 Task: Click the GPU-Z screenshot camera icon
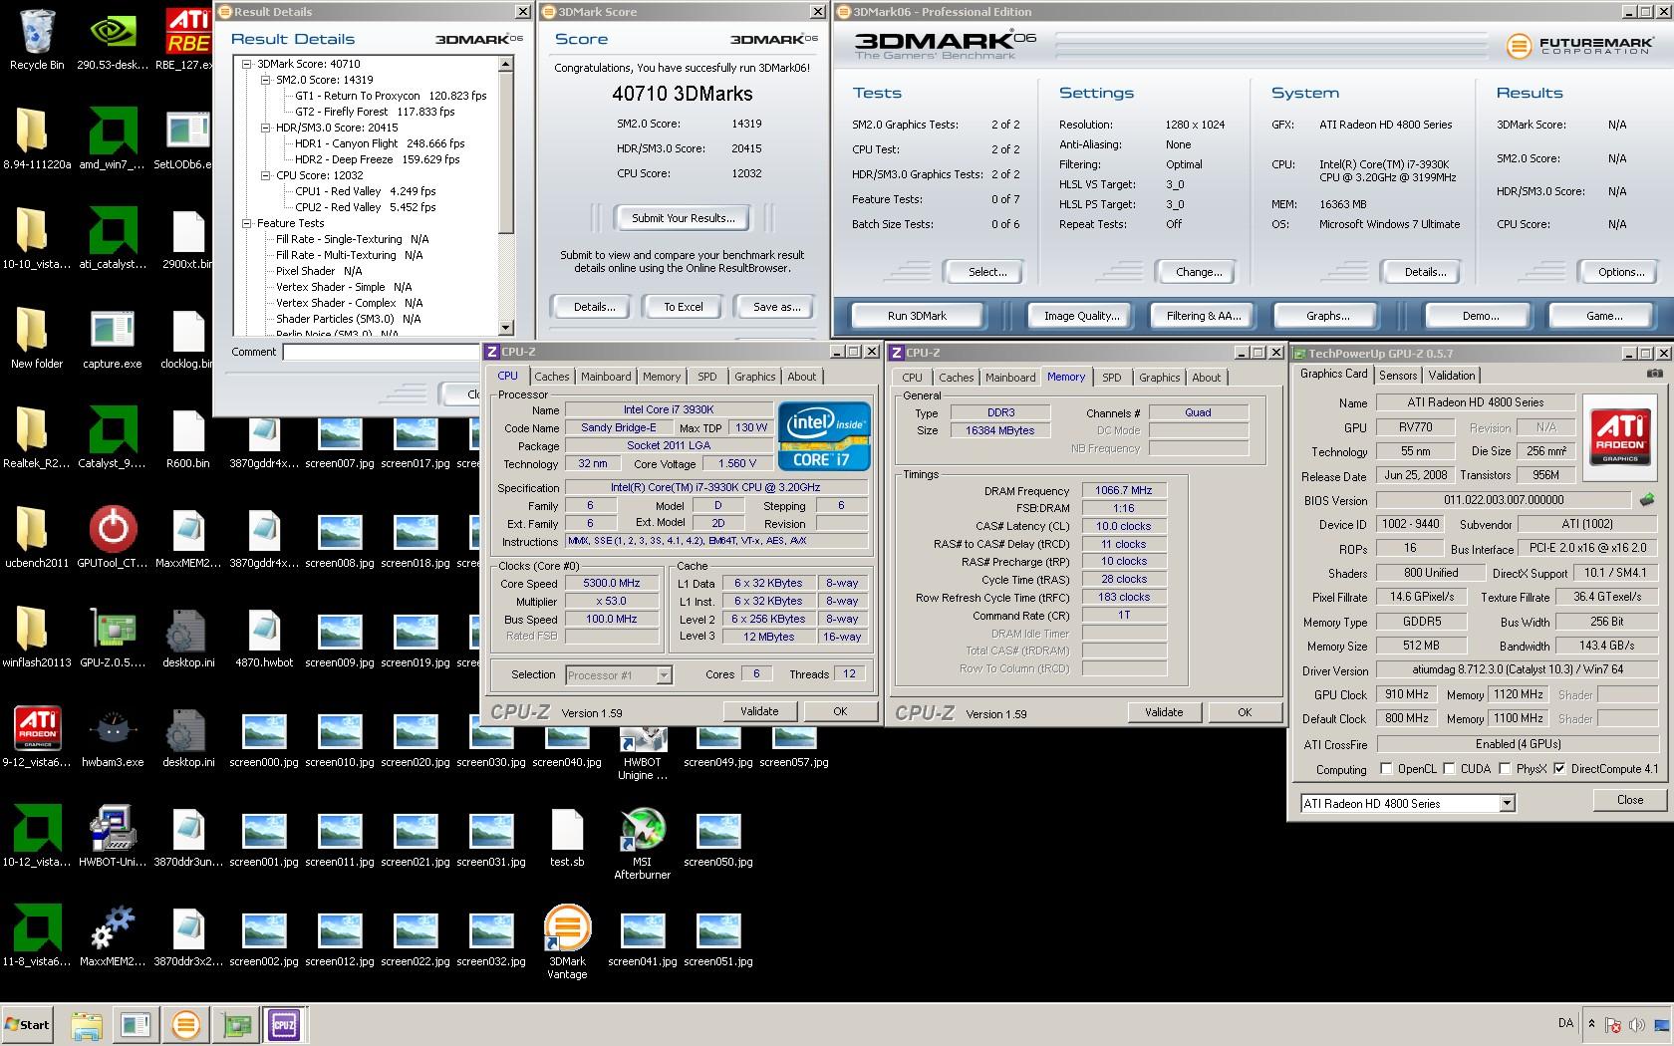[1654, 374]
